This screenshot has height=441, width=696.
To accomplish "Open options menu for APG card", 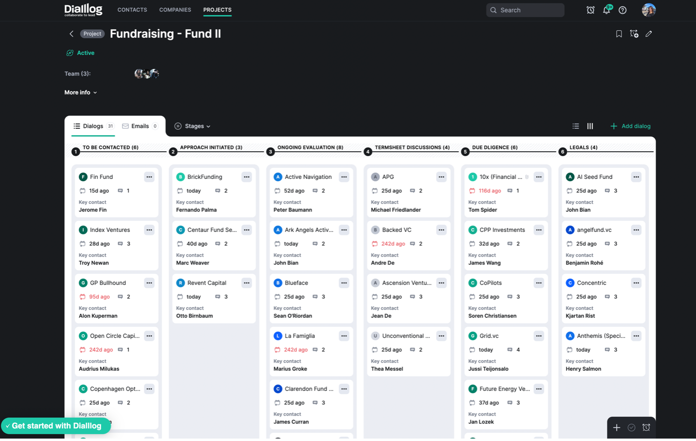I will [x=441, y=177].
